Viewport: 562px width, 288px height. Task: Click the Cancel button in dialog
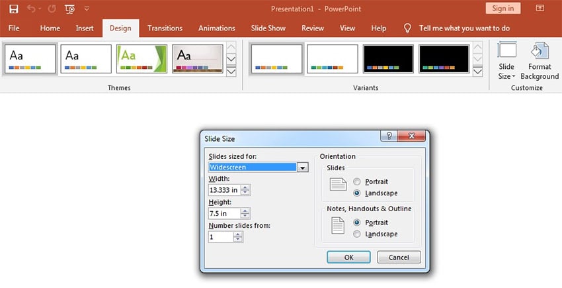coord(399,257)
